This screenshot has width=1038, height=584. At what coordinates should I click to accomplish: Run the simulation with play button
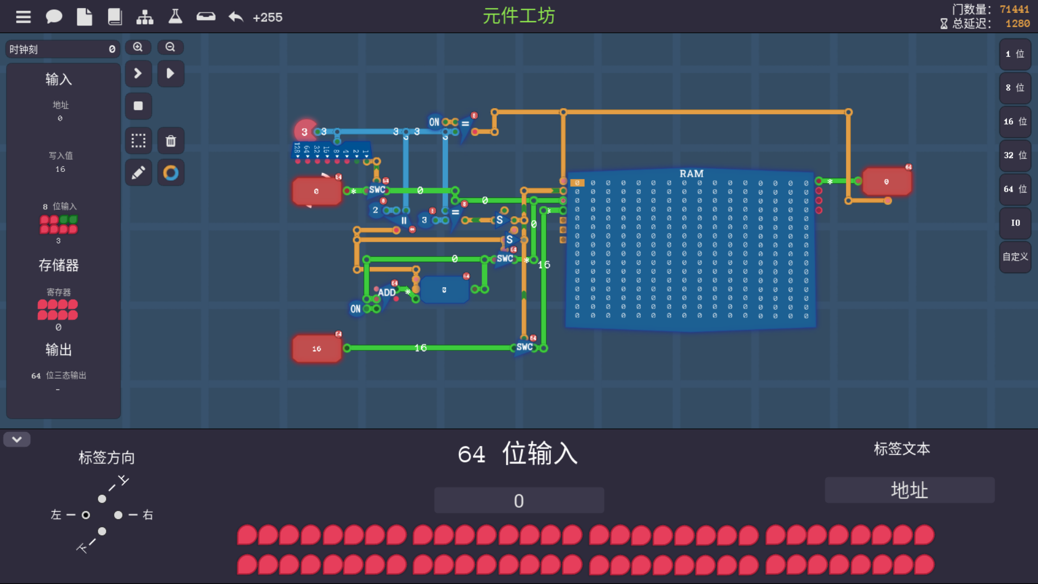point(170,74)
